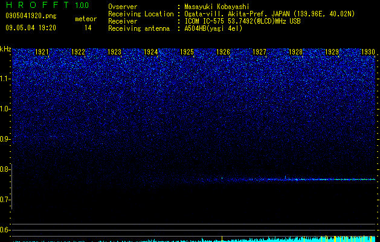The width and height of the screenshot is (380, 242).
Task: Click the 1921 time marker
Action: point(42,52)
